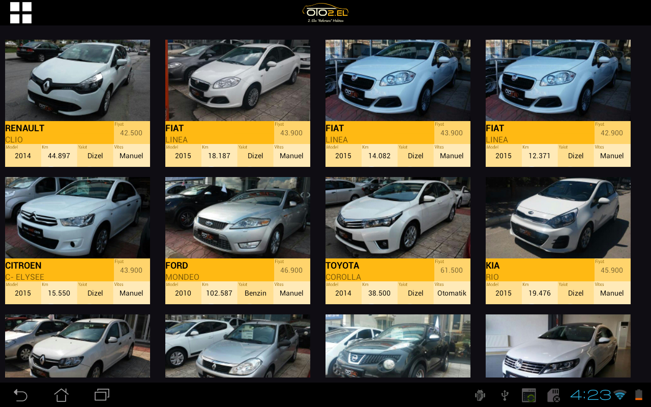Tap the battery indicator icon
Screen dimensions: 651x407
pyautogui.click(x=638, y=395)
